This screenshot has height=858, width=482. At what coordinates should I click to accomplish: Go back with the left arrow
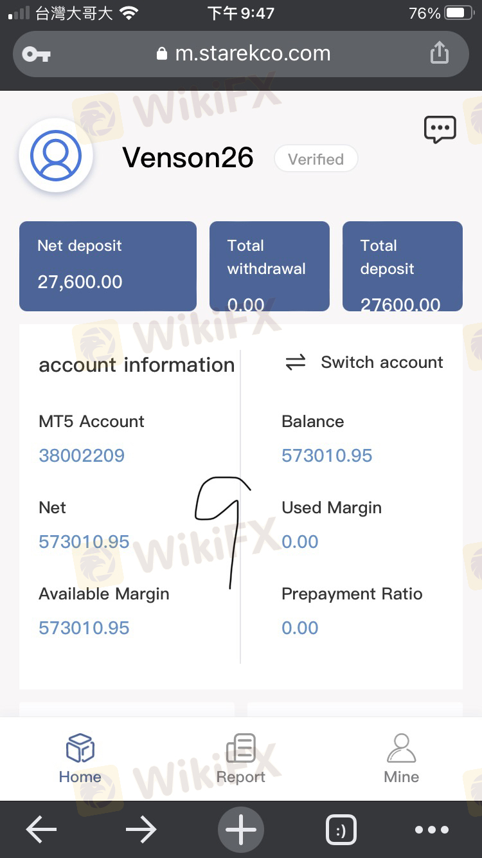(41, 830)
